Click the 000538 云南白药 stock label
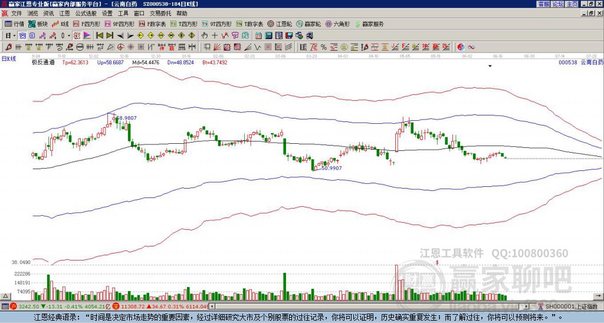The width and height of the screenshot is (604, 323). coord(580,62)
